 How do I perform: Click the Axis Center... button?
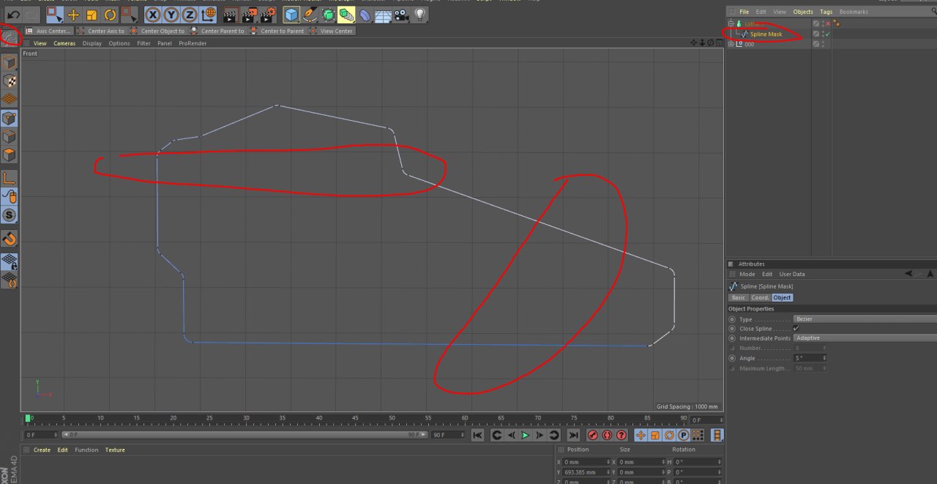click(x=48, y=31)
